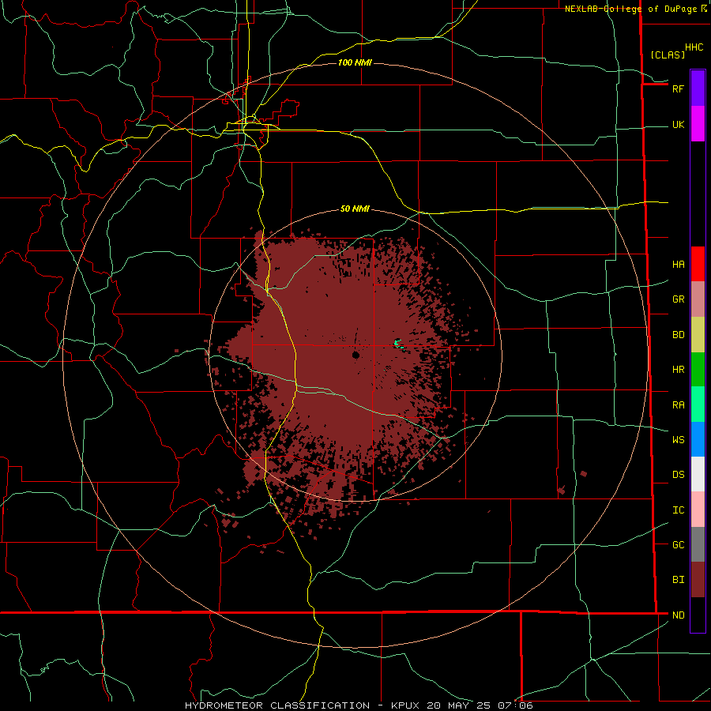Click the WS legend label

coord(678,440)
